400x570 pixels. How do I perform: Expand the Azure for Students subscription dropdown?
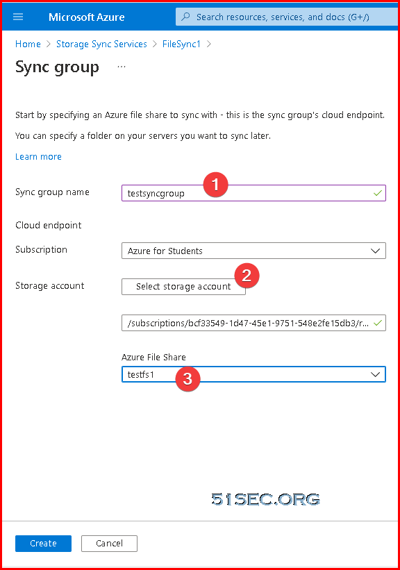[253, 251]
